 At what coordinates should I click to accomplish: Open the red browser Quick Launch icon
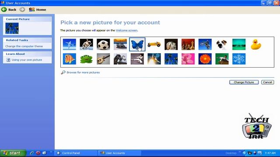(x=38, y=153)
